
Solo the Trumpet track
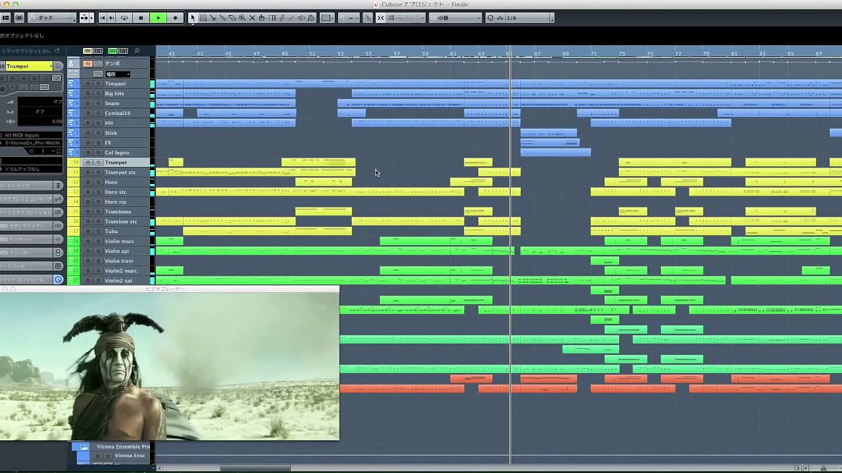[98, 162]
